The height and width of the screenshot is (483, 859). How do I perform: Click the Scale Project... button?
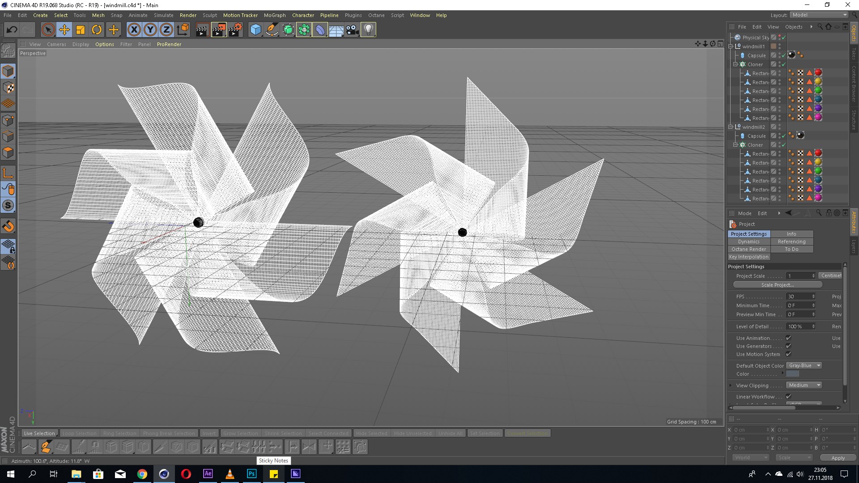coord(778,285)
